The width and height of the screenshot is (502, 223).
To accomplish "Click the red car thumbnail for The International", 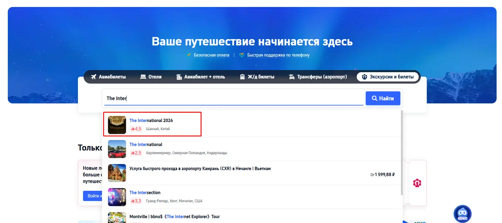I will 117,149.
